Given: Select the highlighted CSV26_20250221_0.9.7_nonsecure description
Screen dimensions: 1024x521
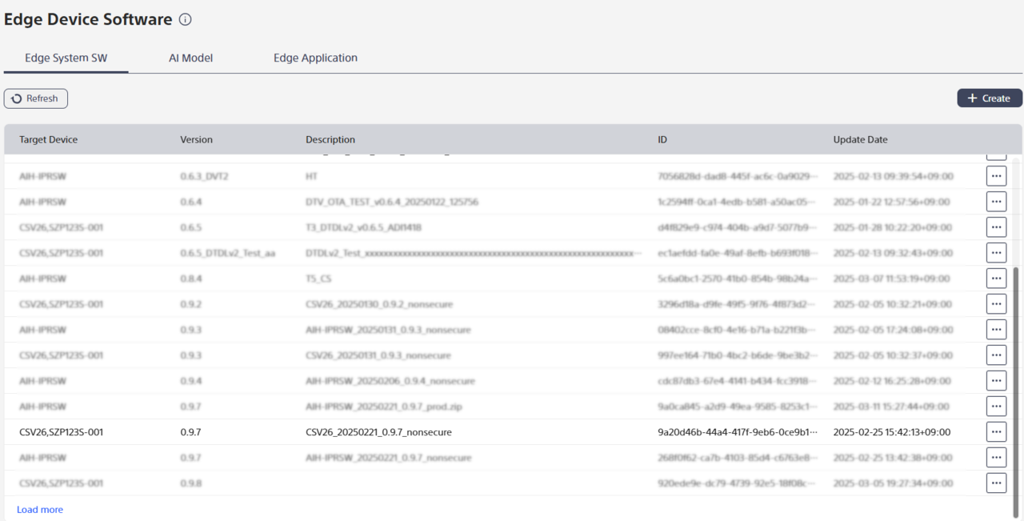Looking at the screenshot, I should point(378,432).
